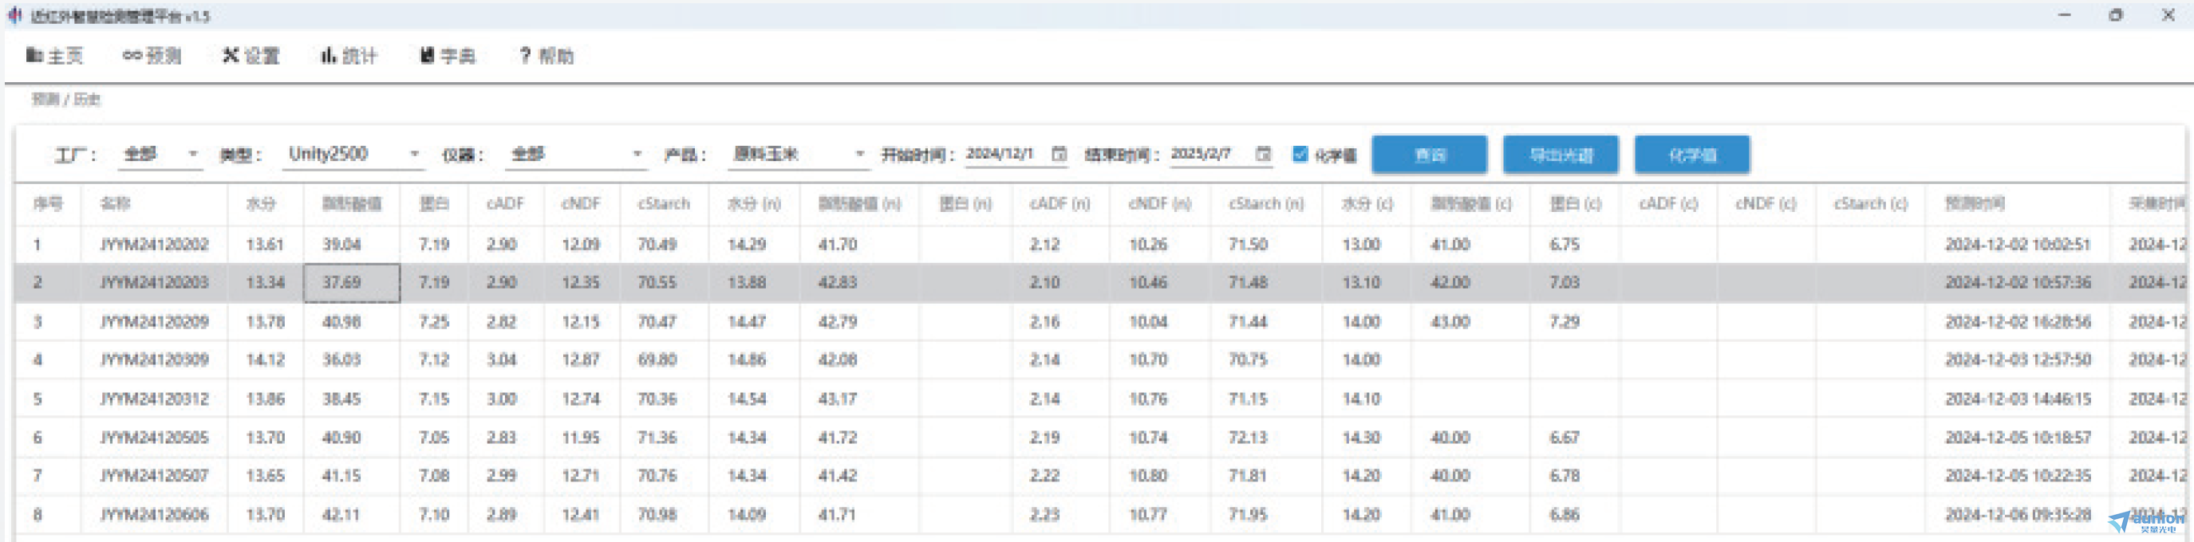Viewport: 2194px width, 542px height.
Task: Click the 导出光谱 export spectrum button
Action: point(1561,155)
